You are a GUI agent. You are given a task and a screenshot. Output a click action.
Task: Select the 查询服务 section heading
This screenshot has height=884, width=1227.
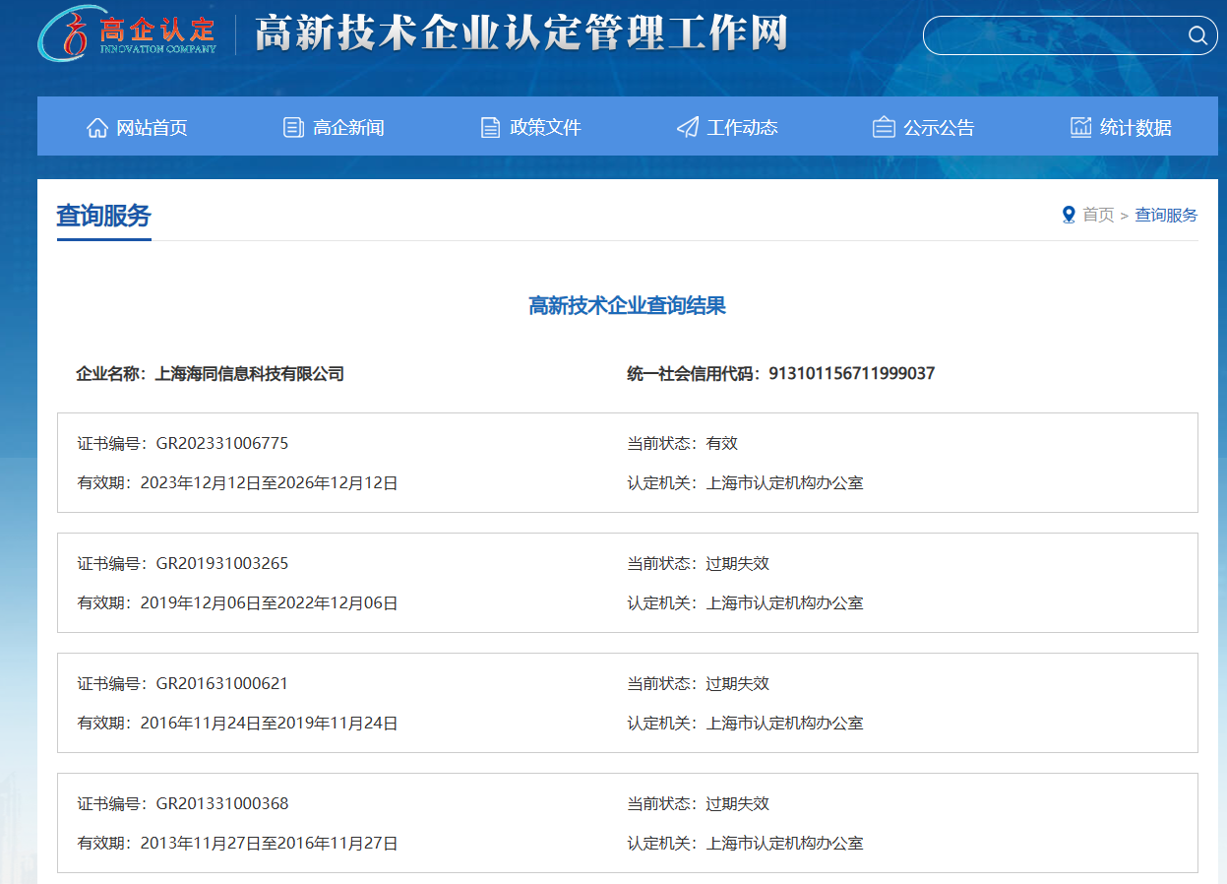103,216
